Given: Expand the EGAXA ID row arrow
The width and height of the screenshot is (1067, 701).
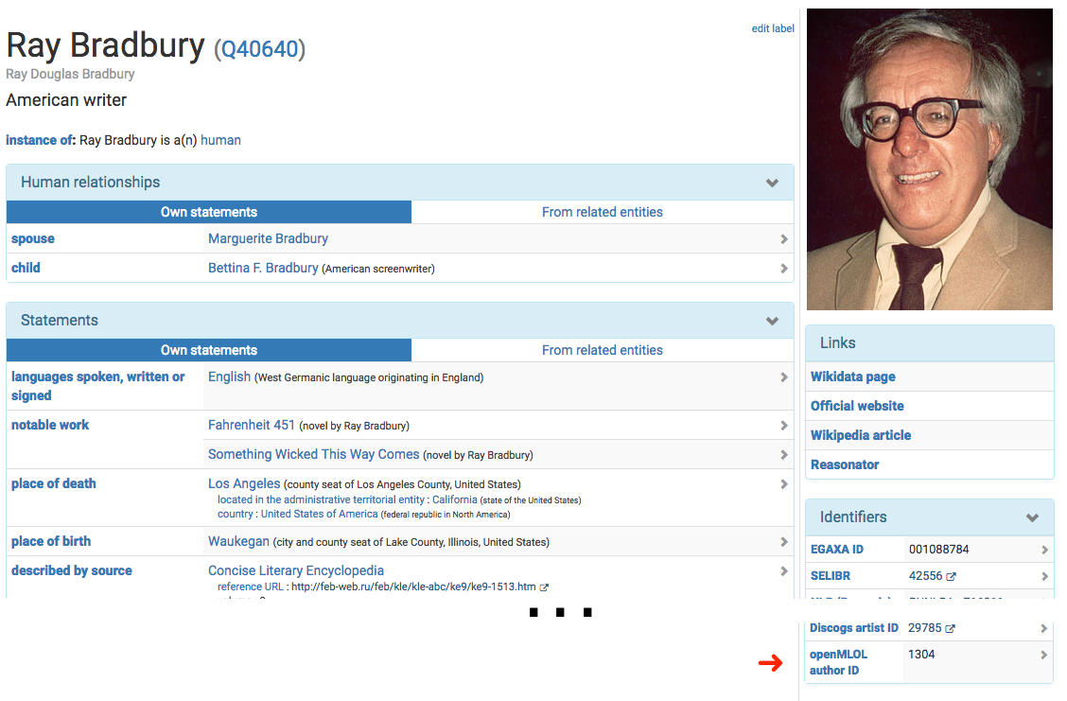Looking at the screenshot, I should tap(1044, 550).
